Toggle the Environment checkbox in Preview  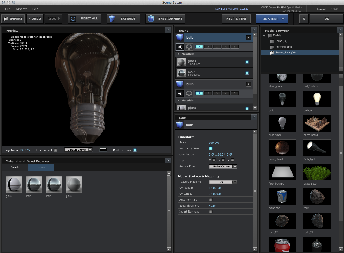56,150
